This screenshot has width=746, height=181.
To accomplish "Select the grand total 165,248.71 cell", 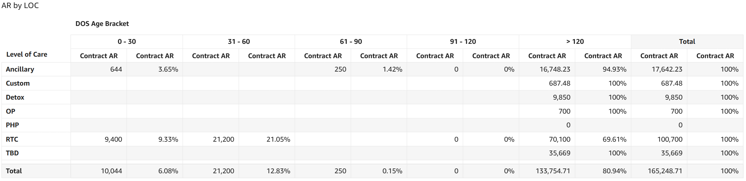I will [x=665, y=171].
